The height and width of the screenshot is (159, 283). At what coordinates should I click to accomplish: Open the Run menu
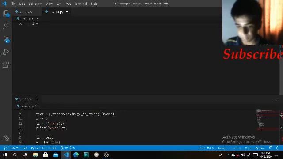click(68, 4)
